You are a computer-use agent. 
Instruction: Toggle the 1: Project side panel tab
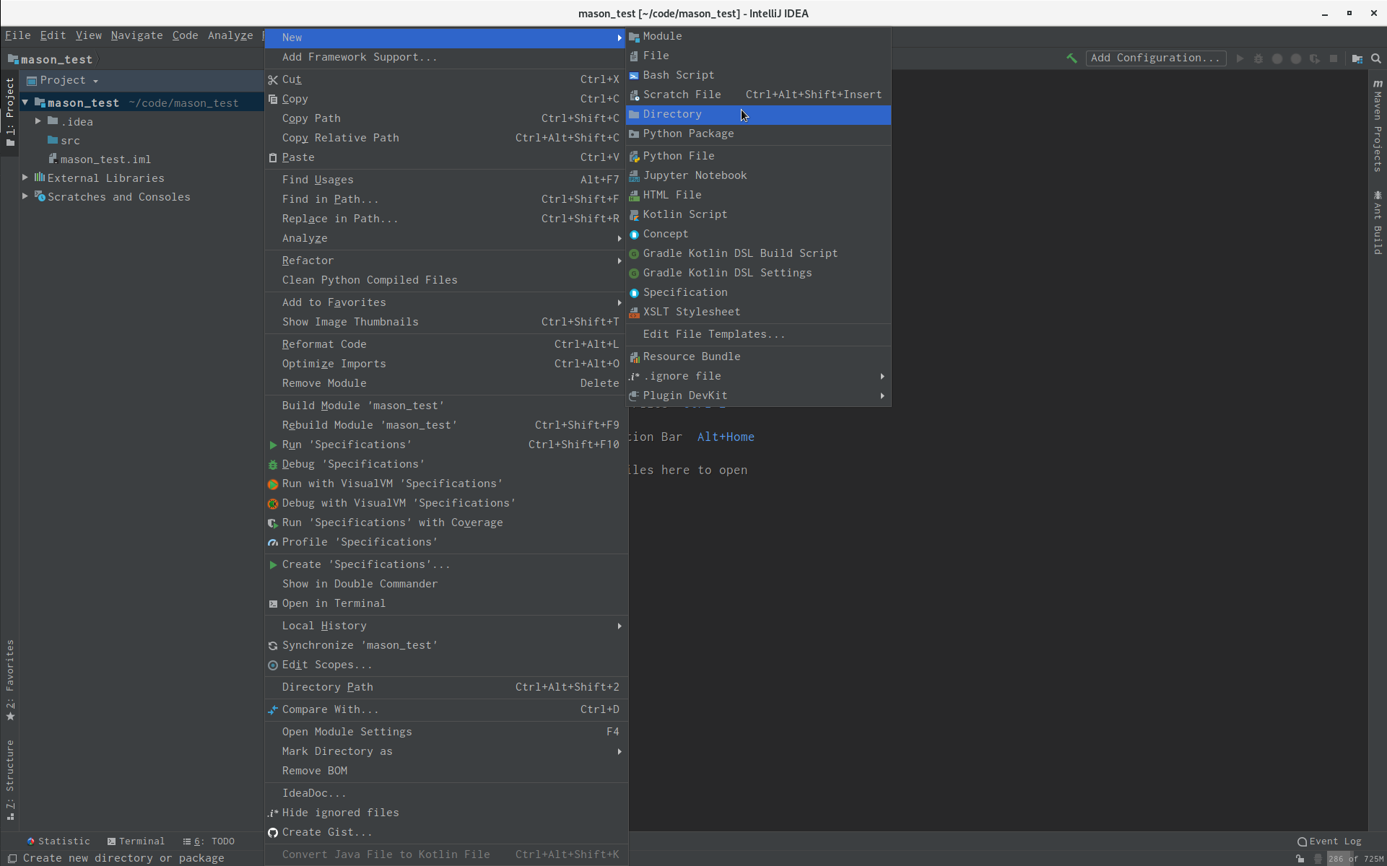[x=10, y=112]
